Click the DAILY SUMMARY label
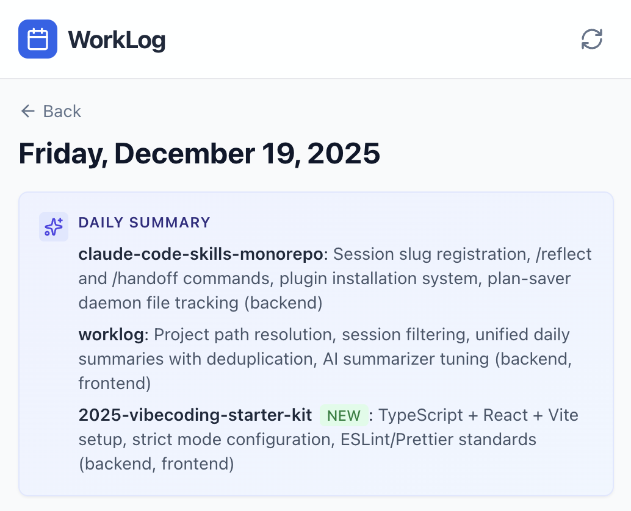Screen dimensions: 631x511 pos(145,223)
